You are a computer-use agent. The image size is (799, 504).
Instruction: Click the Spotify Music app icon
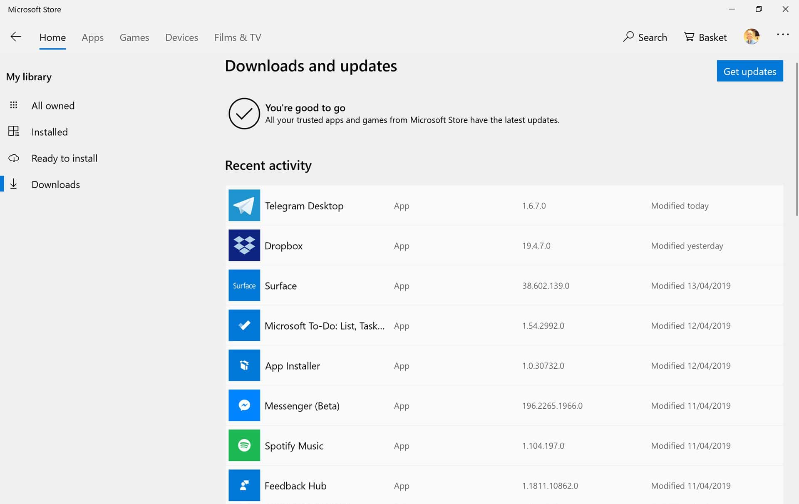(244, 445)
